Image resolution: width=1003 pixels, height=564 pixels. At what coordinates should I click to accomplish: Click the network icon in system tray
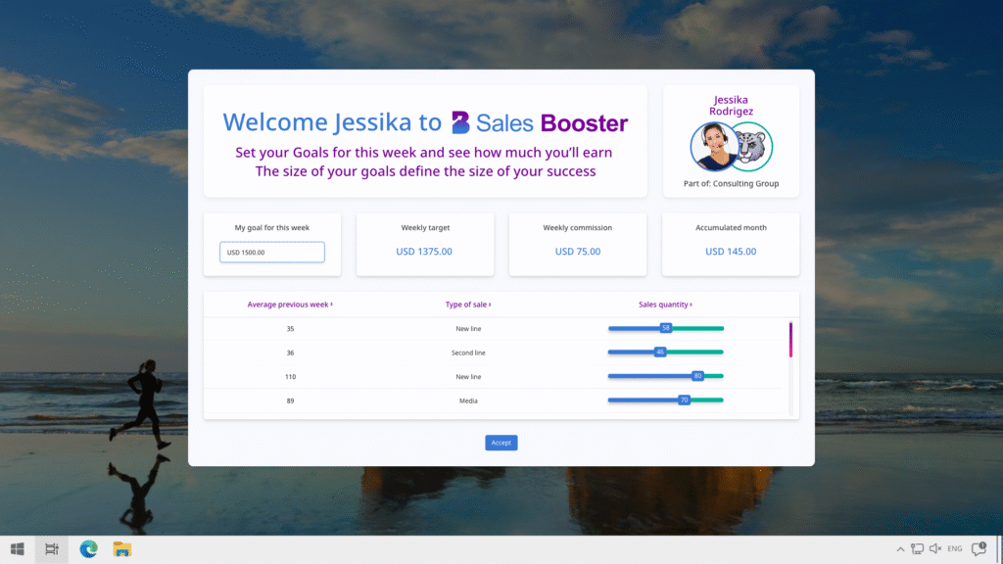(917, 549)
